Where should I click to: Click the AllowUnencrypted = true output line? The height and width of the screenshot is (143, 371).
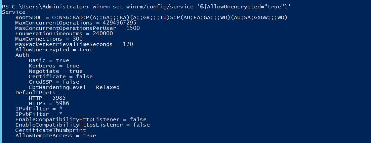pyautogui.click(x=54, y=50)
